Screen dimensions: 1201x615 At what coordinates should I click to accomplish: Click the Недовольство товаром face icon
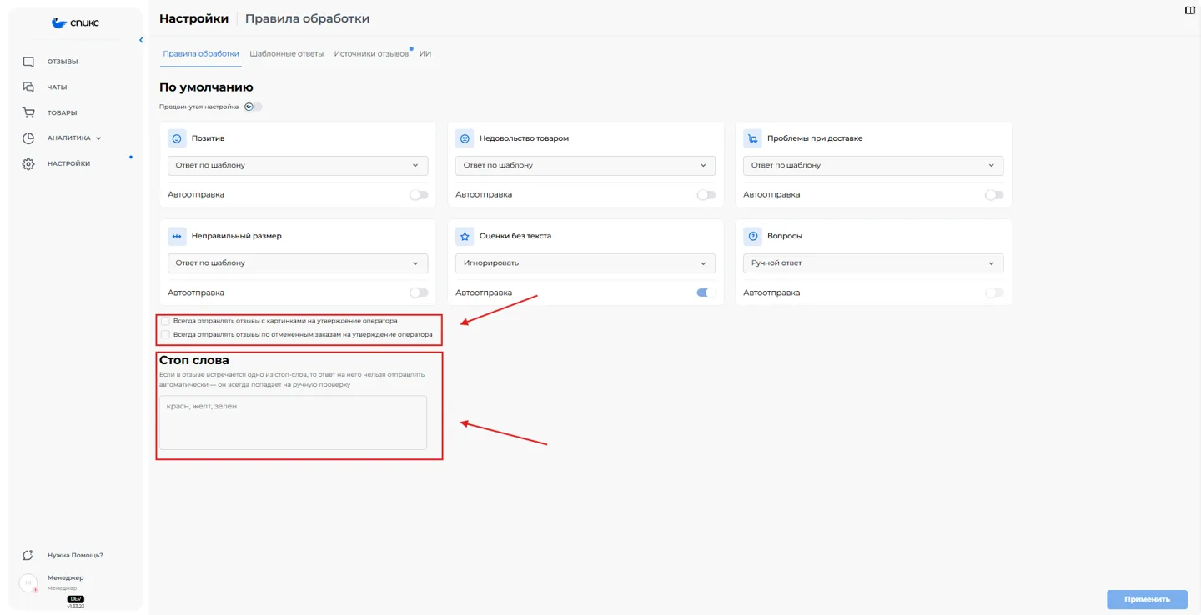pos(465,138)
